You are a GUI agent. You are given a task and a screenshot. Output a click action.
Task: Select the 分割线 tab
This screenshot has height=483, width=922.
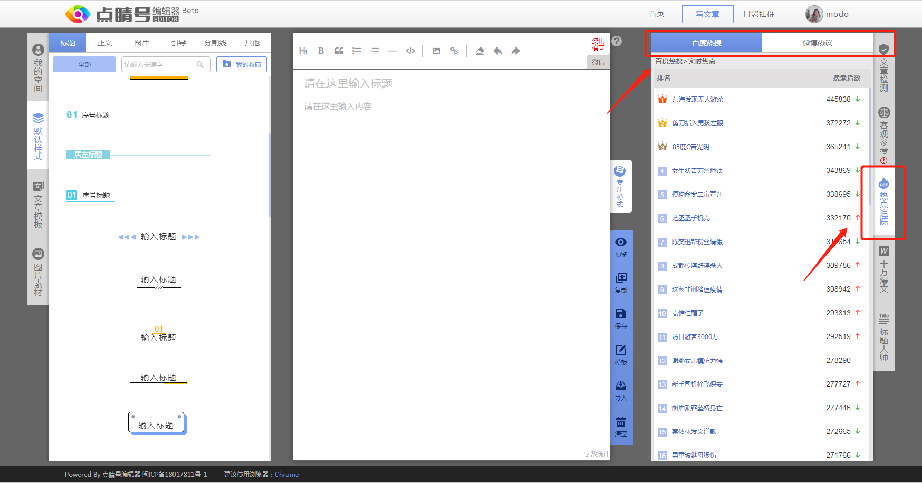coord(215,43)
